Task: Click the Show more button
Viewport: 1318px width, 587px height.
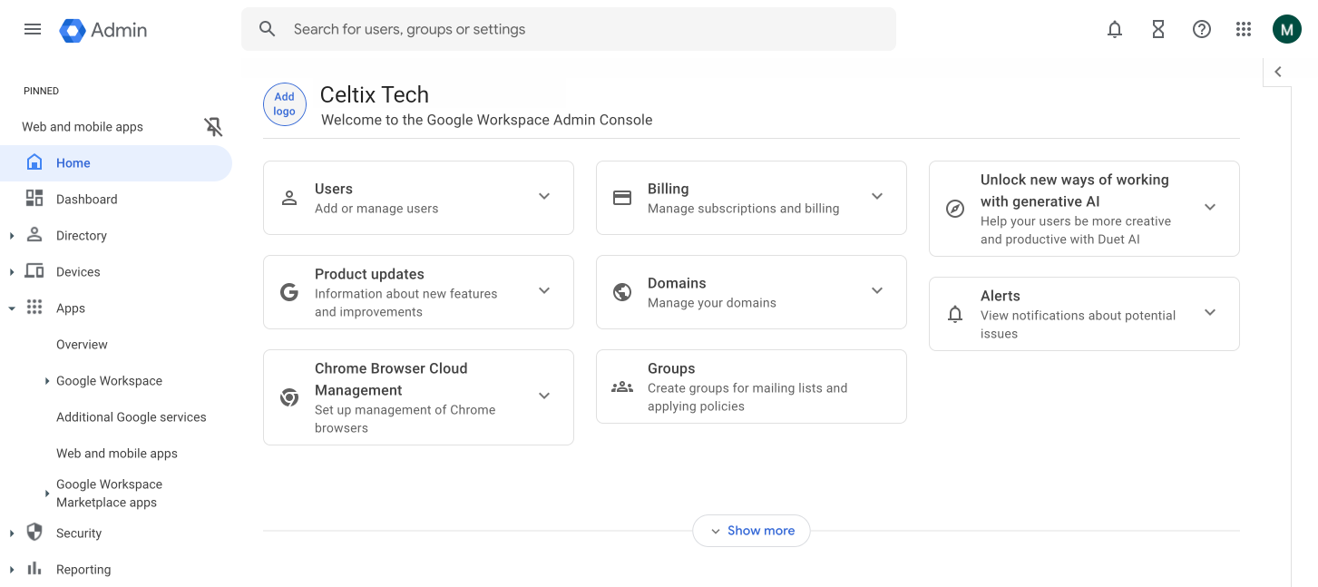Action: 751,531
